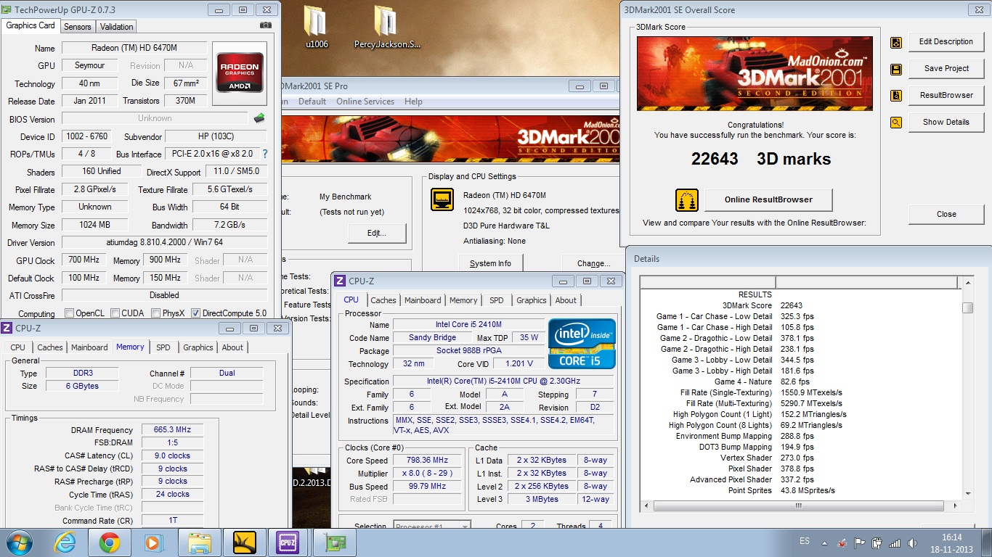Switch to GPU-Z taskbar icon
Image resolution: width=992 pixels, height=557 pixels.
pos(335,542)
